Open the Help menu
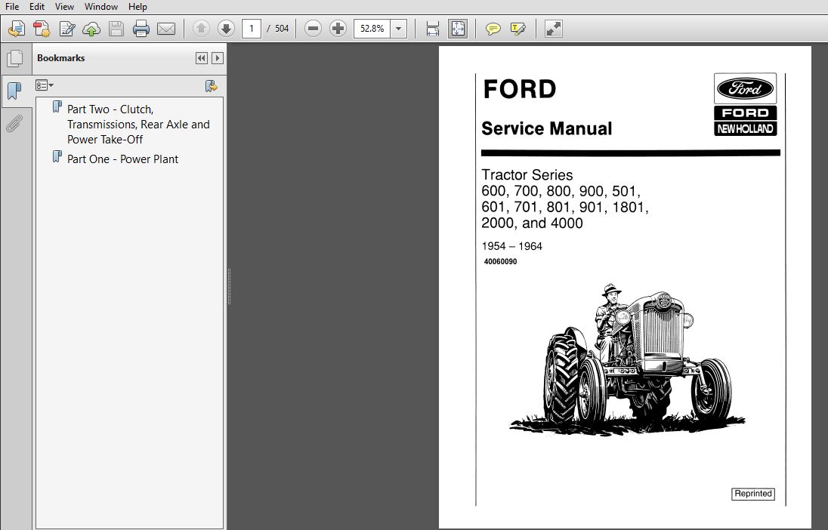The width and height of the screenshot is (828, 530). (x=137, y=7)
